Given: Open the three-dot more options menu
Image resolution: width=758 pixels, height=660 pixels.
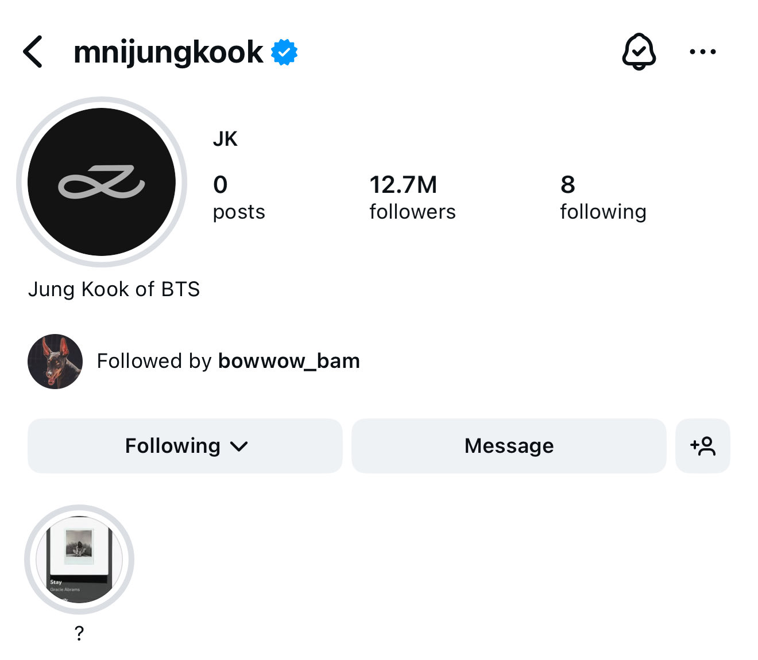Looking at the screenshot, I should pyautogui.click(x=702, y=52).
